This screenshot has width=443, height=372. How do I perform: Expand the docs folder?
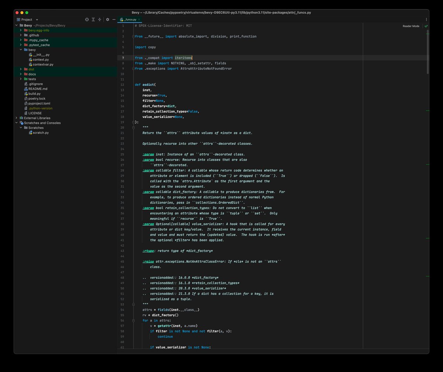coord(21,74)
